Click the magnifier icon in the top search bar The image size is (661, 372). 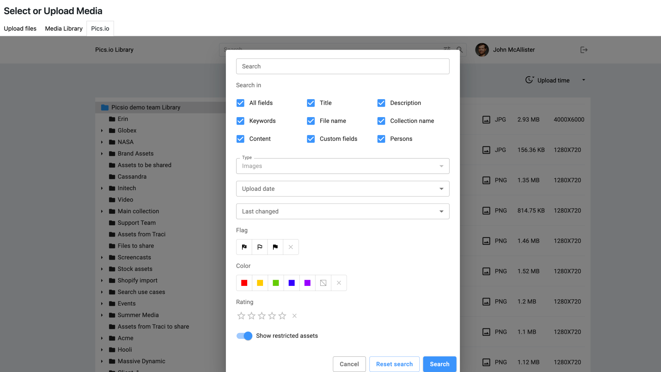pyautogui.click(x=459, y=50)
